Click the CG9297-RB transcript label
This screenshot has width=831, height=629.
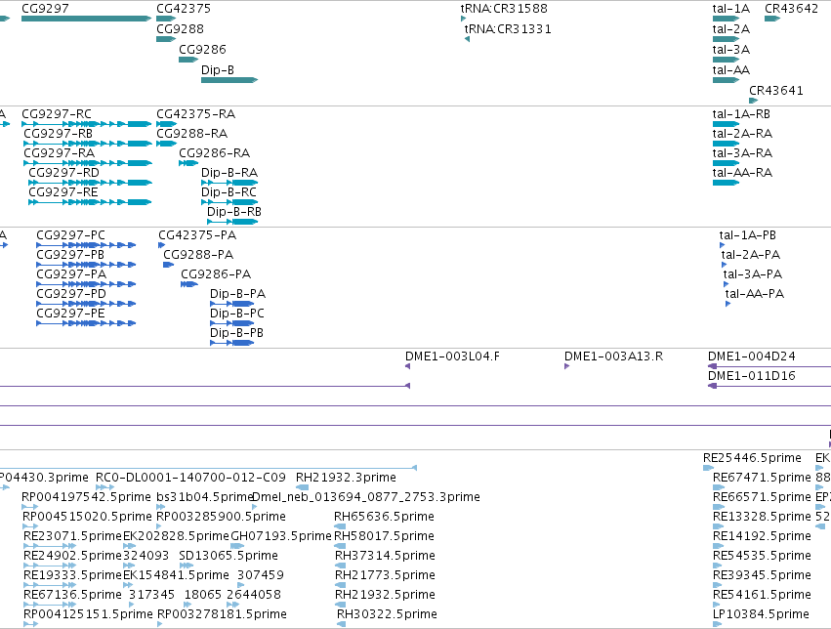tap(59, 134)
